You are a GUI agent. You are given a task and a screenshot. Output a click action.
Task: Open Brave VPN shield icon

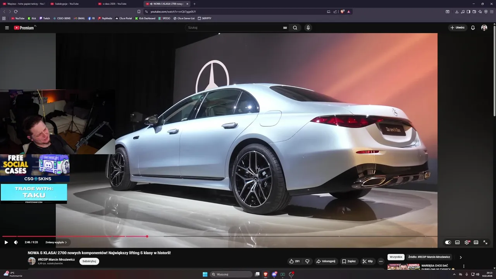(x=486, y=12)
